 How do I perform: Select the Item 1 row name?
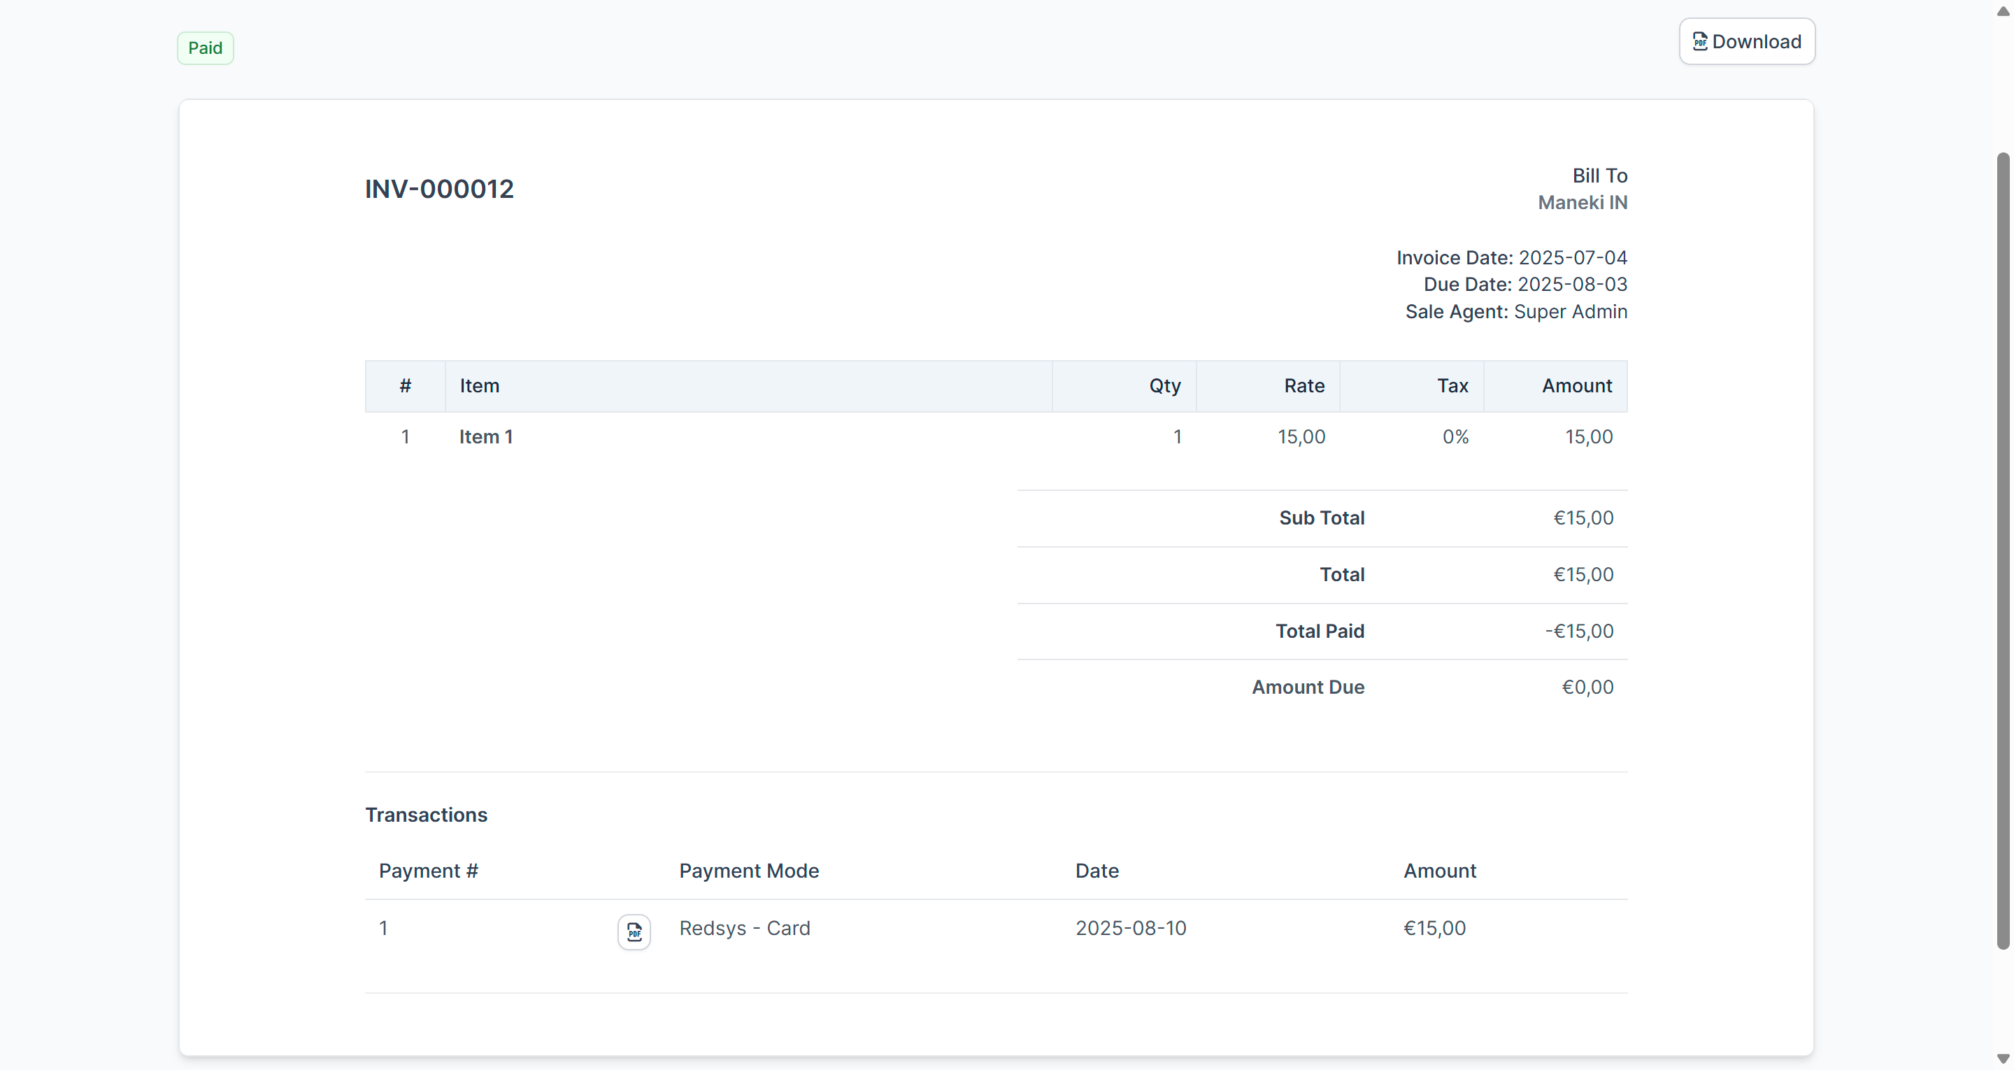point(485,436)
